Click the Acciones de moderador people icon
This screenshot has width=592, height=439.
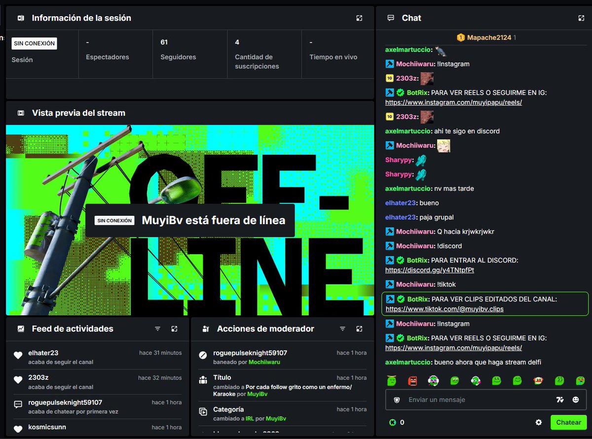(x=206, y=329)
